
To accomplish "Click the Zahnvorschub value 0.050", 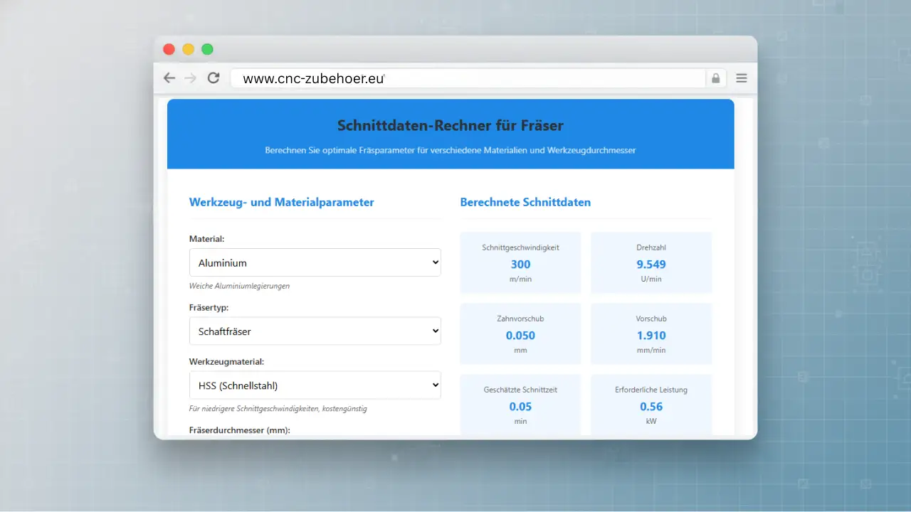I will tap(520, 336).
